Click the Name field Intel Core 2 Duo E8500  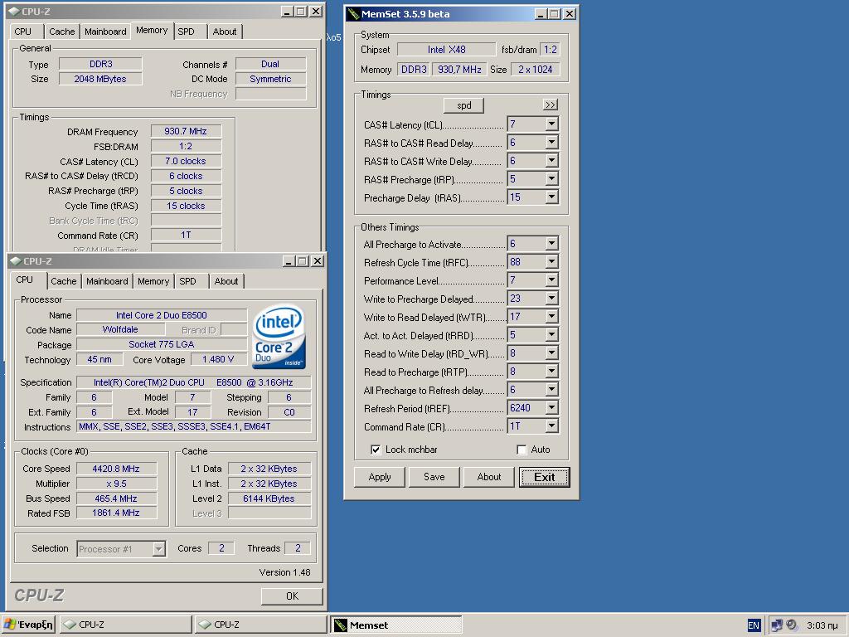click(x=162, y=315)
